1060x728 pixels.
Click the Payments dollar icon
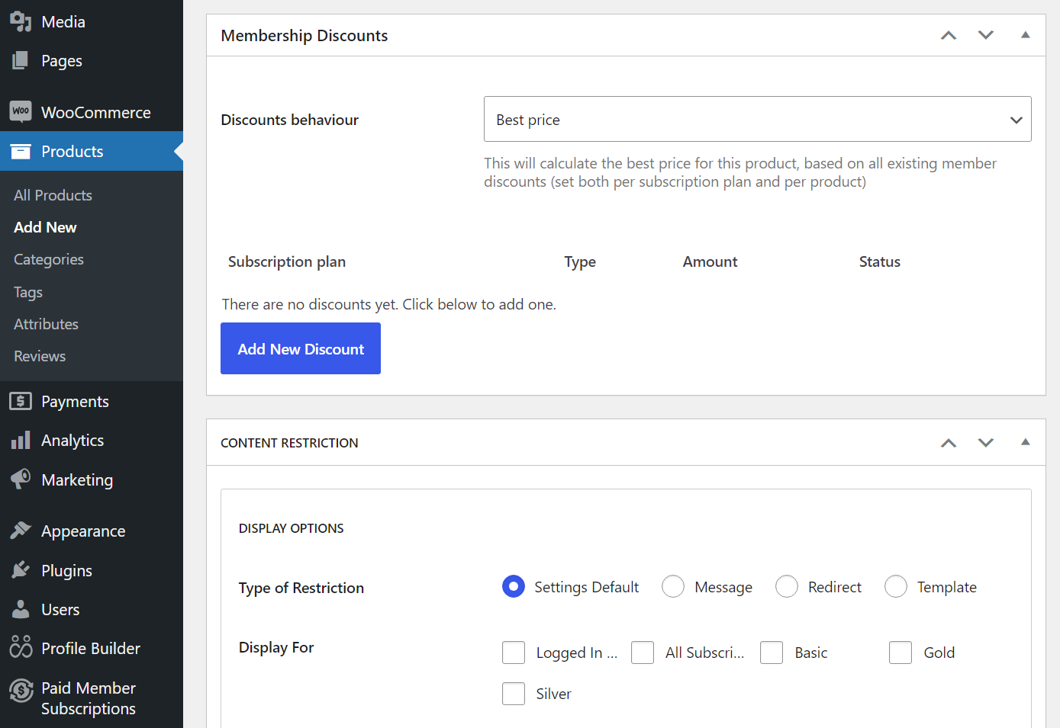coord(21,401)
